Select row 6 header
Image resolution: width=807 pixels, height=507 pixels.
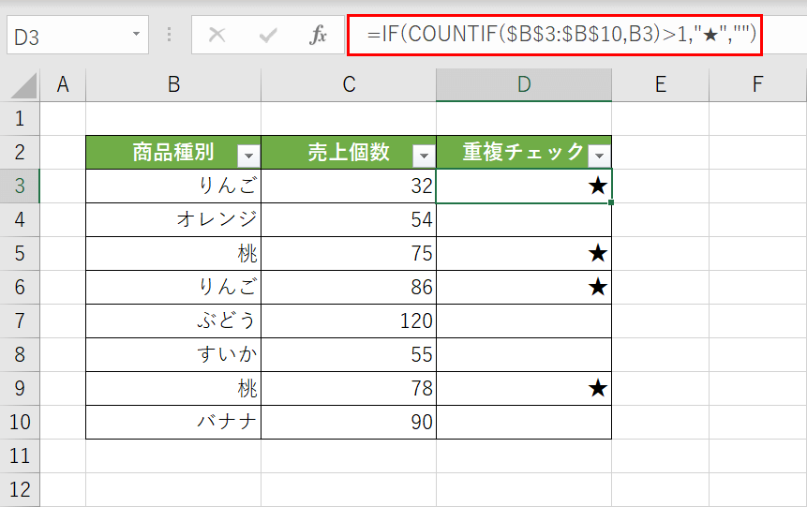coord(20,287)
